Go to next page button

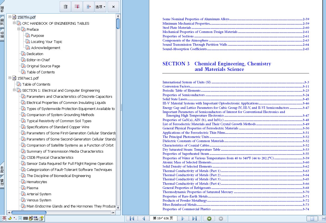[x=183, y=219]
